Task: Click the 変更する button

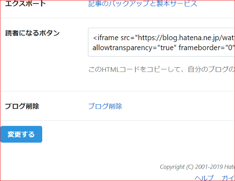Action: coord(21,134)
